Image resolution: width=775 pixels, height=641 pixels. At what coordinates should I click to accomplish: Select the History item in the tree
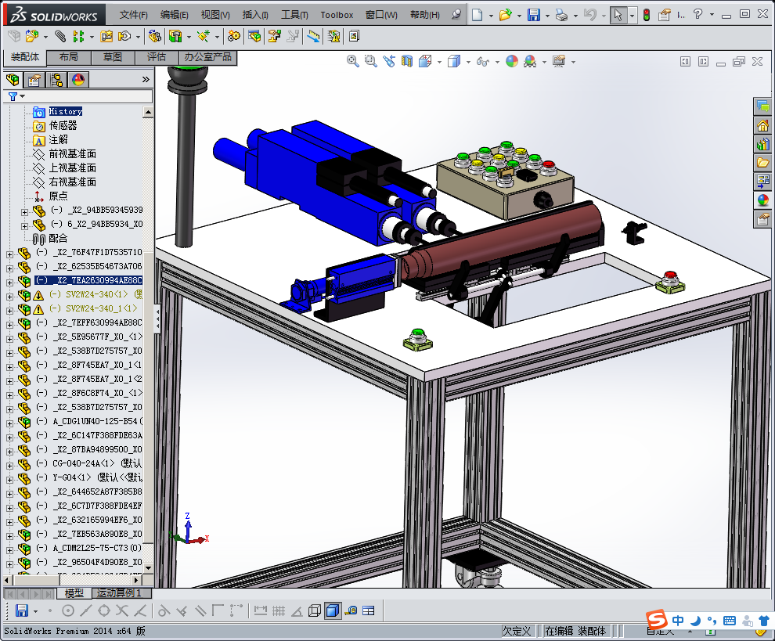[x=65, y=112]
